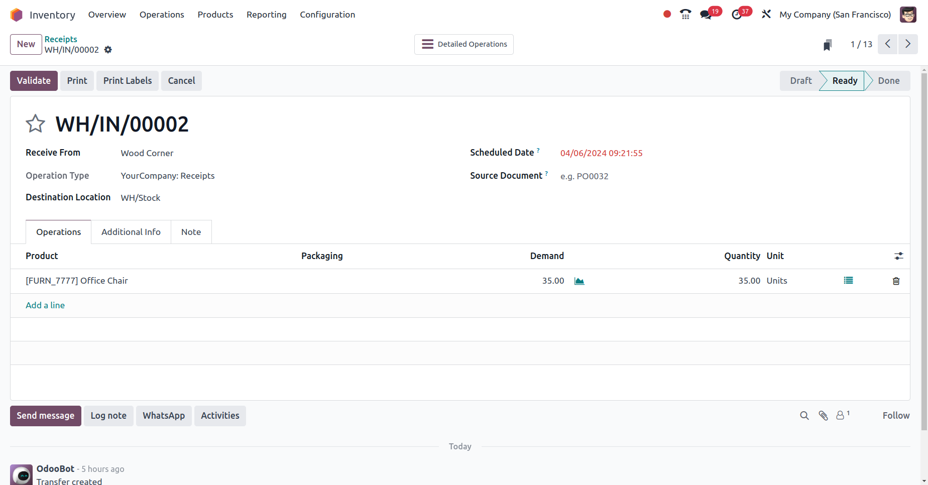The height and width of the screenshot is (485, 928).
Task: Open the optional columns selector in list header
Action: pyautogui.click(x=899, y=256)
